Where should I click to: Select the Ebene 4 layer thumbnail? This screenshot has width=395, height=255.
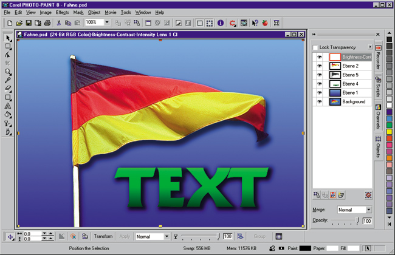pos(335,84)
